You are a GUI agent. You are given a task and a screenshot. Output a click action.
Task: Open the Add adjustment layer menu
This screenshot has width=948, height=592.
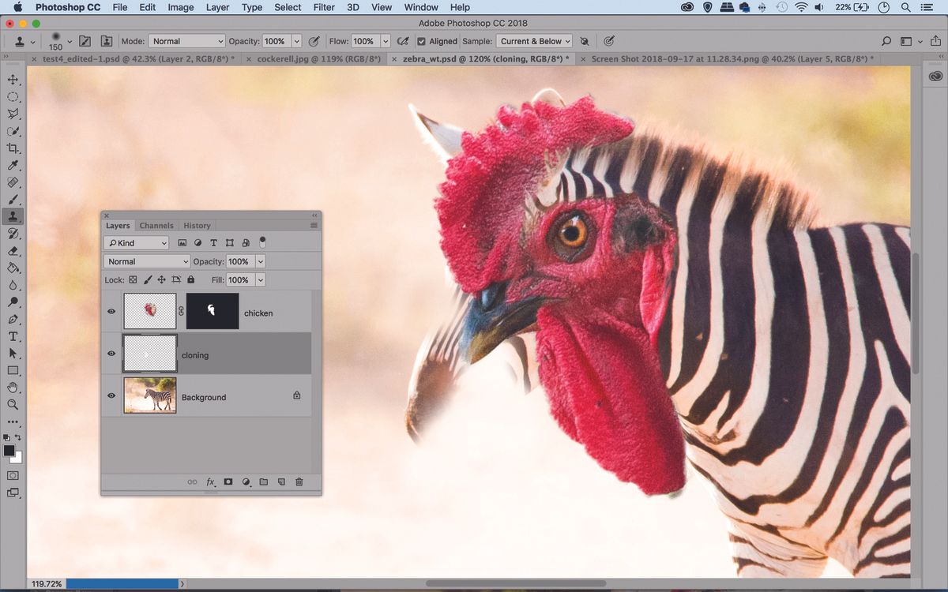tap(246, 481)
